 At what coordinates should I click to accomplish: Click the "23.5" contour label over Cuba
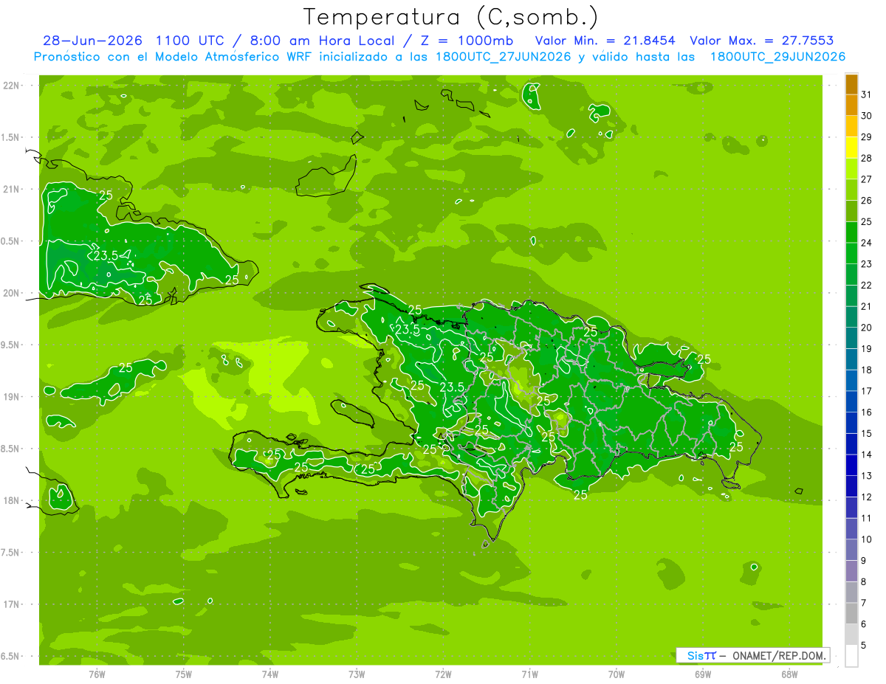pos(106,256)
